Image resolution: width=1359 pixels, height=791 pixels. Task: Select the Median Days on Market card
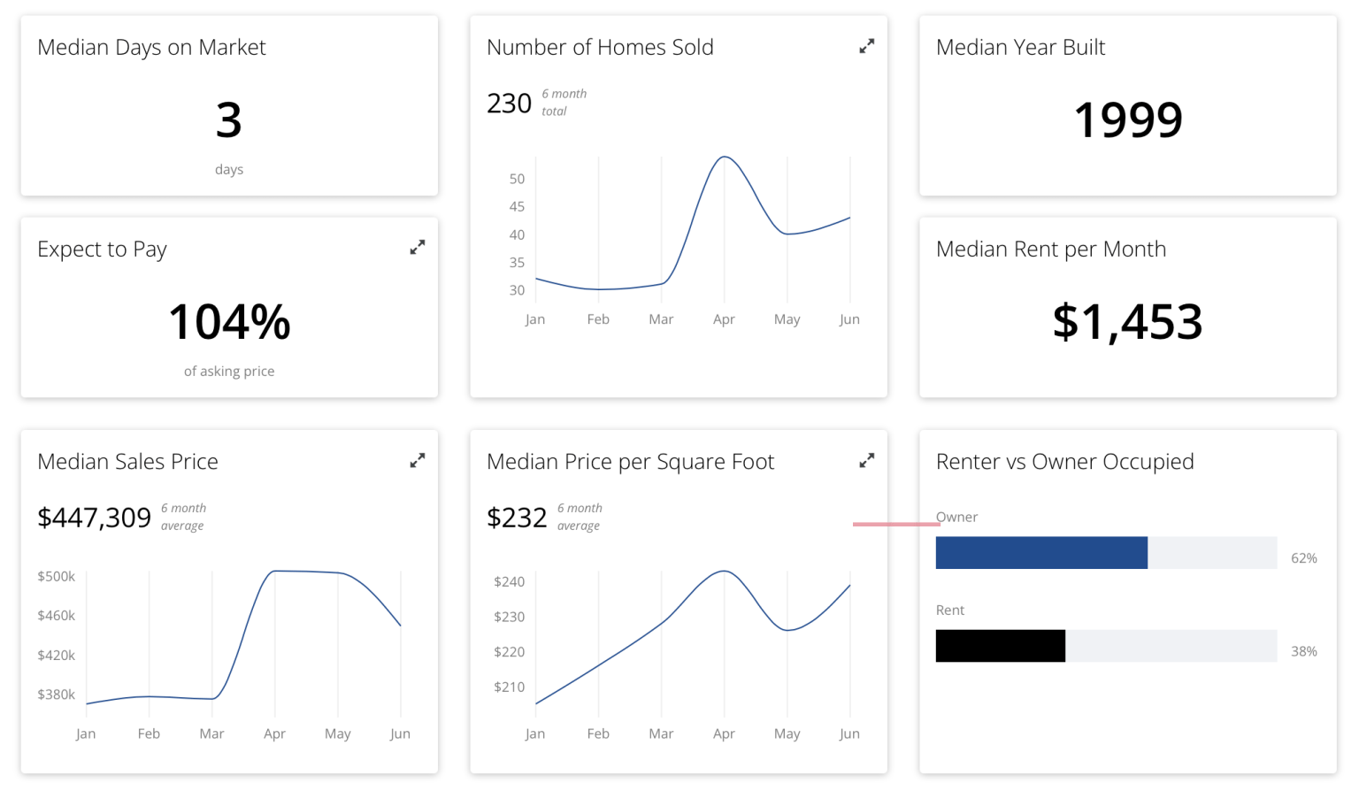click(x=229, y=105)
